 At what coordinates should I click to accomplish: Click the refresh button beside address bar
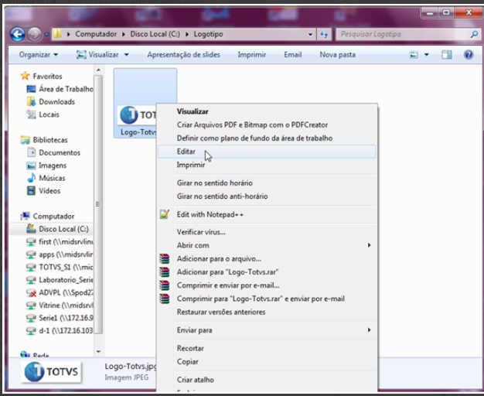pyautogui.click(x=324, y=34)
